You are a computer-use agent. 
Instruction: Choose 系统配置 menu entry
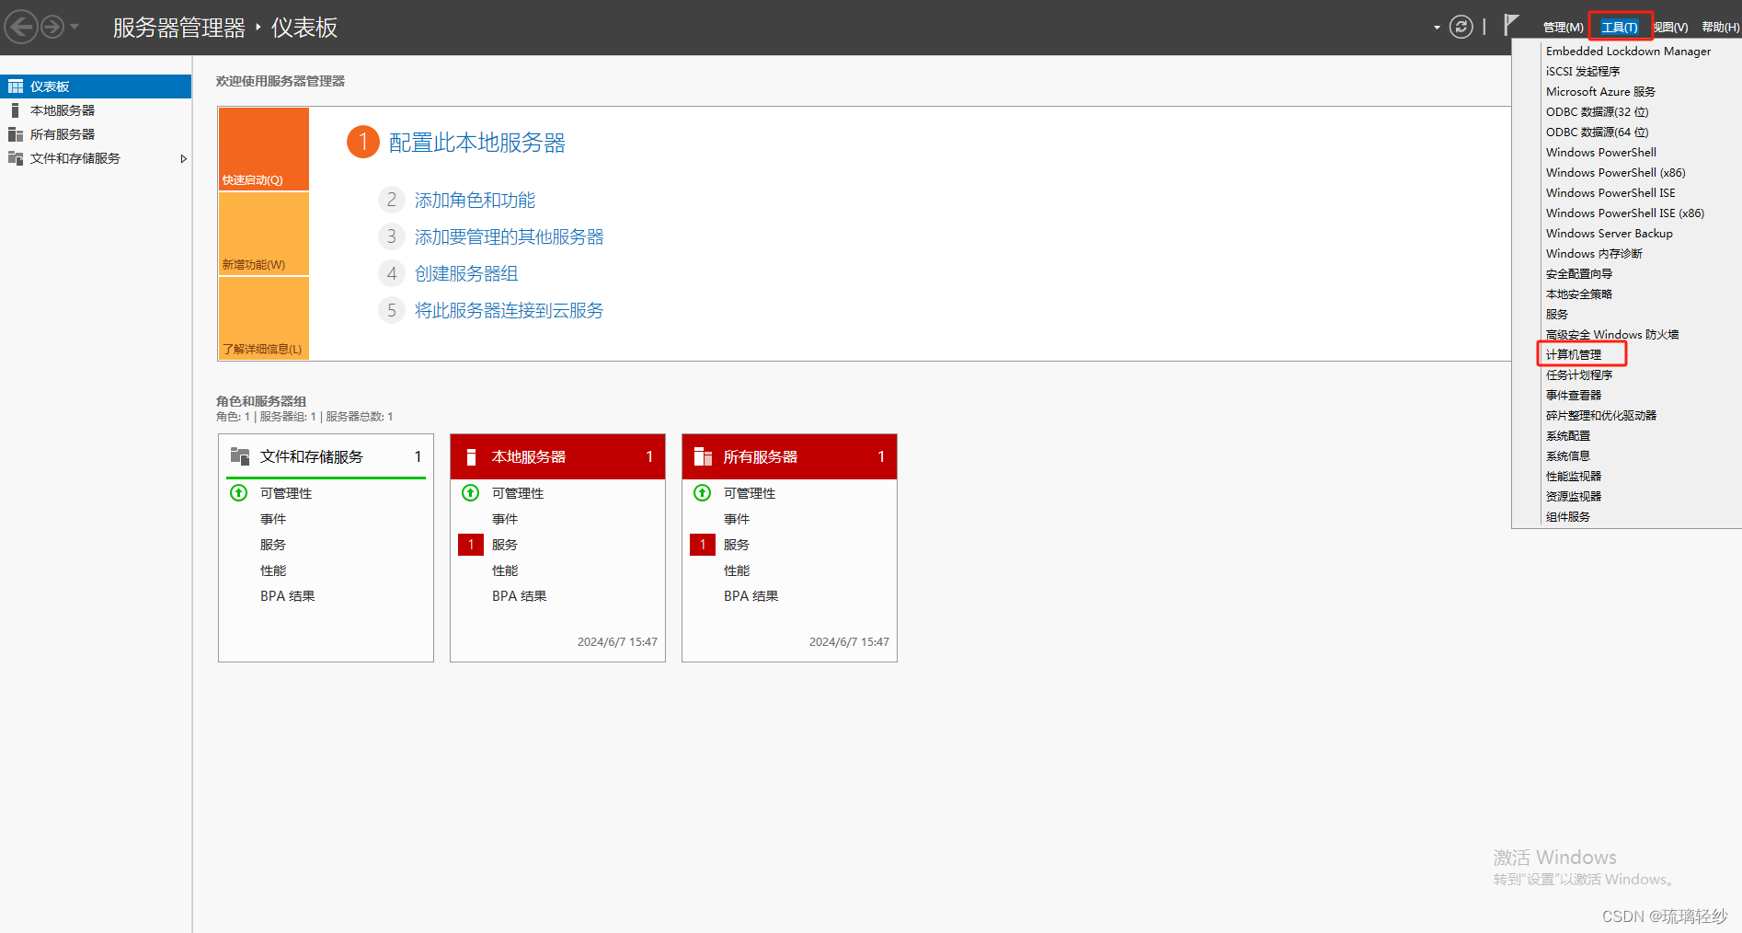point(1568,436)
